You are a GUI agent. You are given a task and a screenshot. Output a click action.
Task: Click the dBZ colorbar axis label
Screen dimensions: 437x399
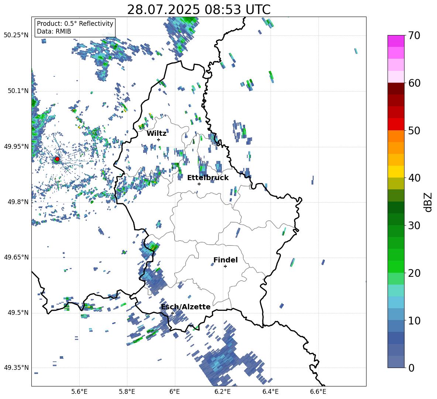point(429,202)
